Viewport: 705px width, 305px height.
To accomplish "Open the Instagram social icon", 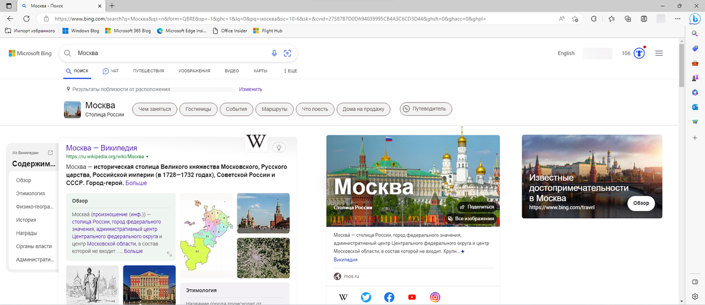I will coord(435,297).
